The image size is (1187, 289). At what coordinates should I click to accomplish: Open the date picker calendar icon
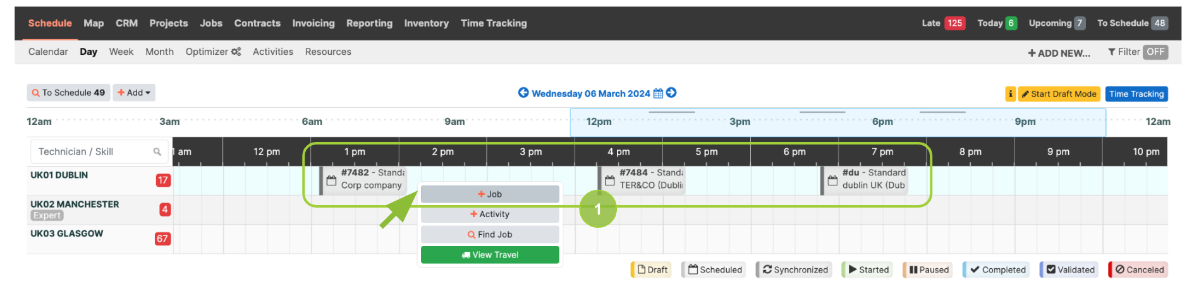tap(658, 93)
